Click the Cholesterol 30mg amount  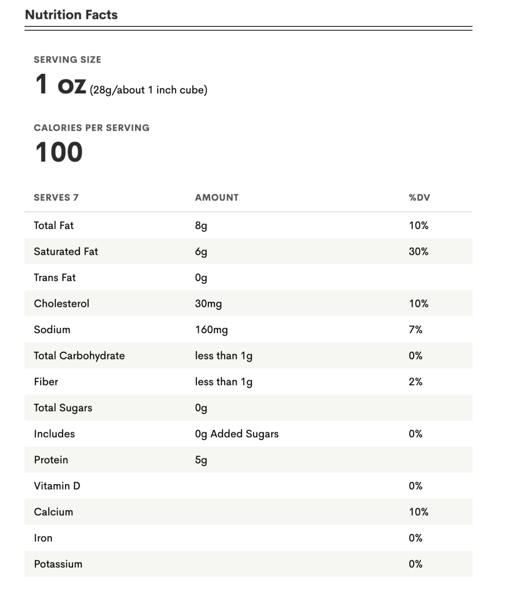click(x=208, y=303)
